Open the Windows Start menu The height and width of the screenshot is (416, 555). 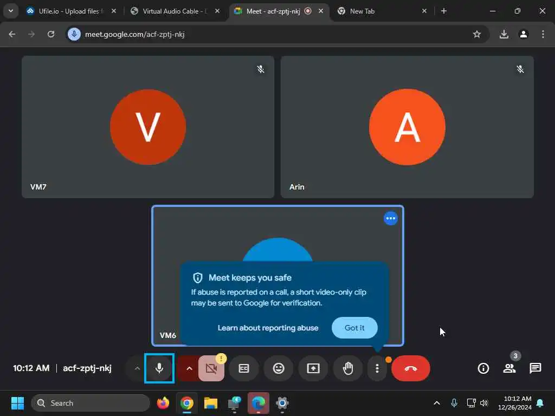(x=17, y=403)
